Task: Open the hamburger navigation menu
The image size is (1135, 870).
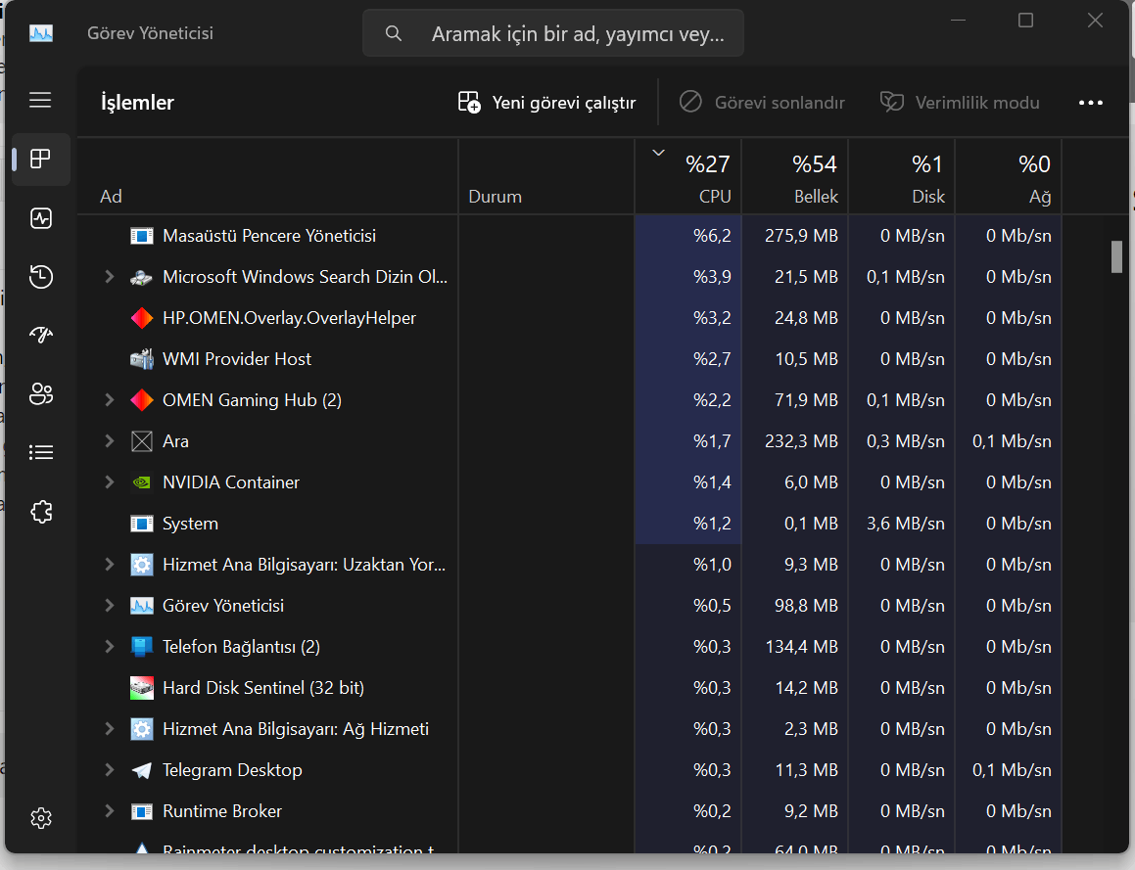Action: [x=40, y=100]
